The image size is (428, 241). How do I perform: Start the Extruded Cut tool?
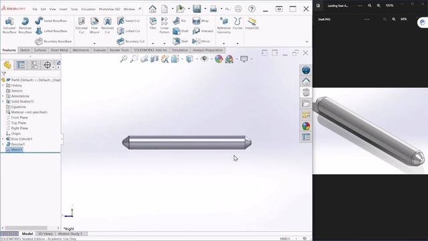tap(82, 25)
